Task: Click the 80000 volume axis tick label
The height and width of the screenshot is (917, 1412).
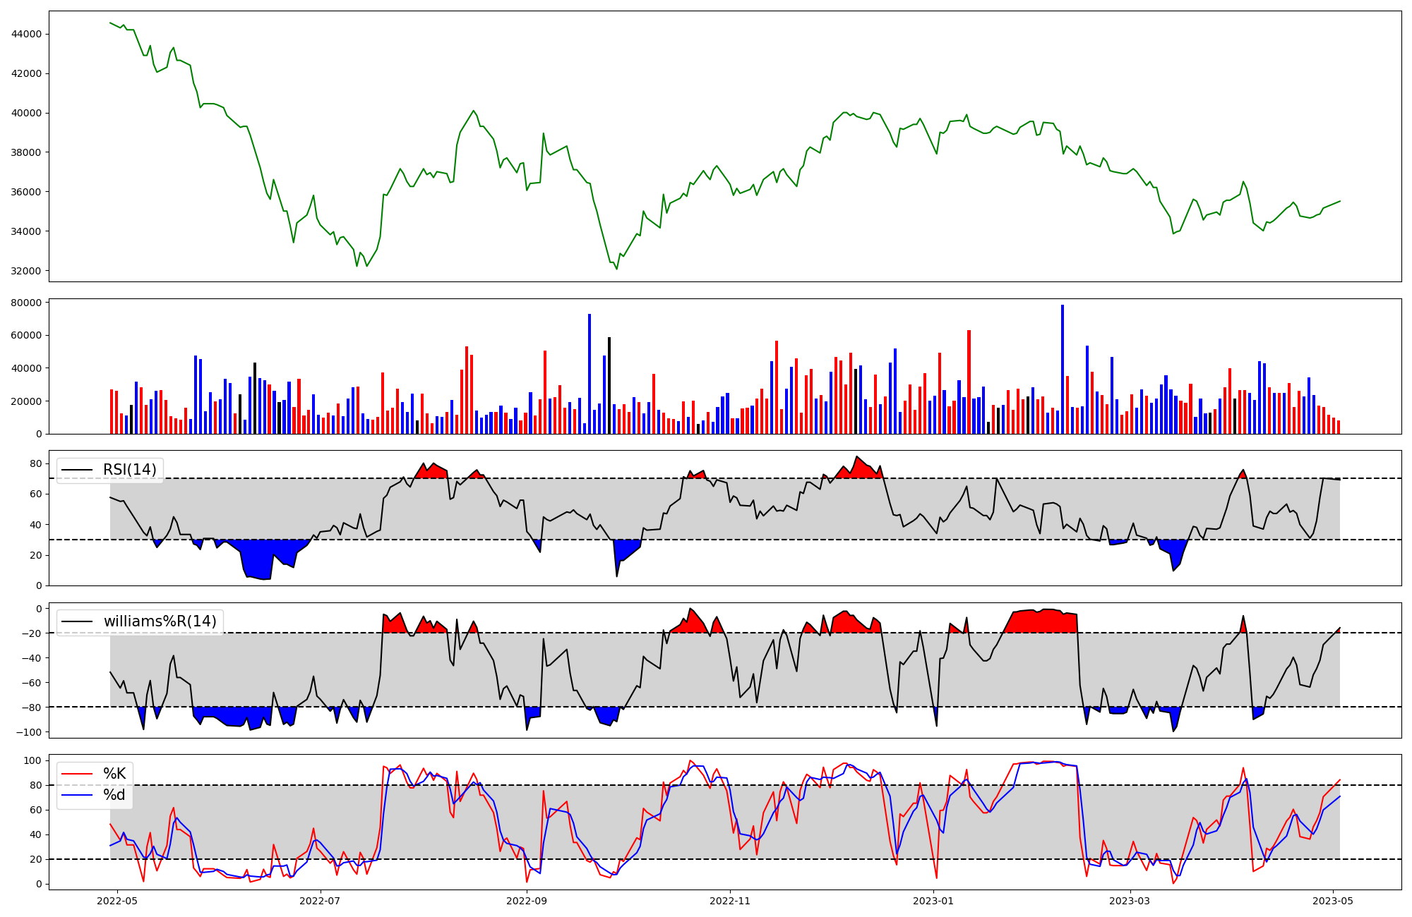Action: [27, 303]
